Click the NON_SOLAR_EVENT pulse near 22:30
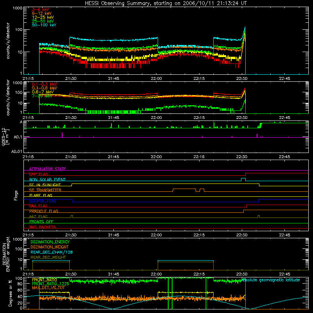 coord(243,180)
